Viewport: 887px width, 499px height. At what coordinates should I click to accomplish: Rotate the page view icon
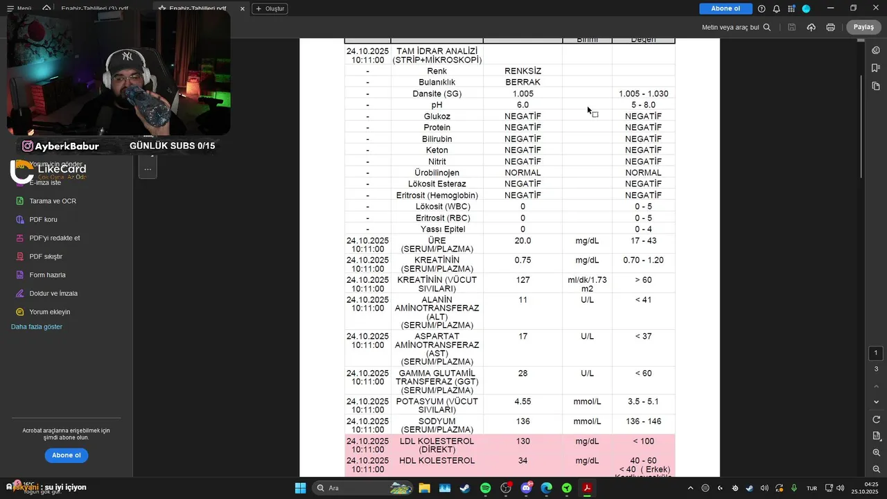876,419
